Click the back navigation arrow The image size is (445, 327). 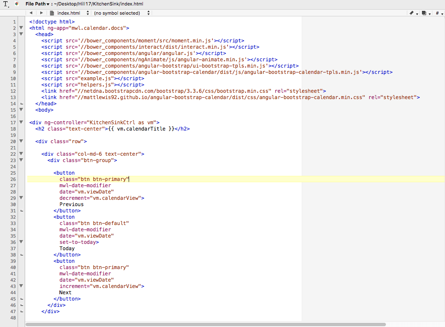click(x=31, y=13)
